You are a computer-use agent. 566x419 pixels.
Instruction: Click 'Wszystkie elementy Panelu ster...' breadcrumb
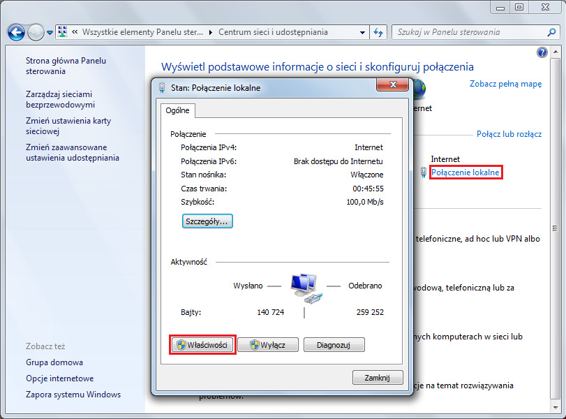point(142,32)
